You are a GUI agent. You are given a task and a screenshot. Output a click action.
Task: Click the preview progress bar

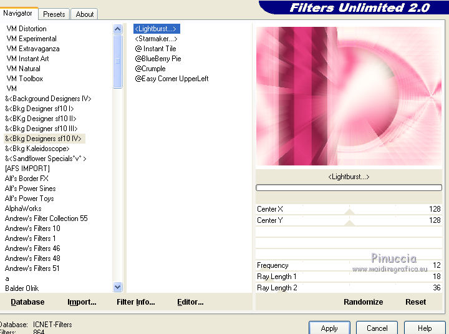point(349,188)
